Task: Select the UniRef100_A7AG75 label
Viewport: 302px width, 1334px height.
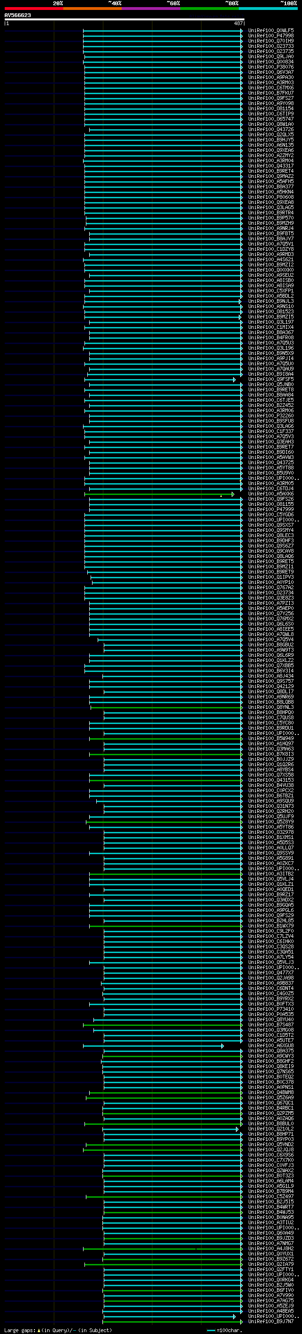Action: pos(271,1301)
